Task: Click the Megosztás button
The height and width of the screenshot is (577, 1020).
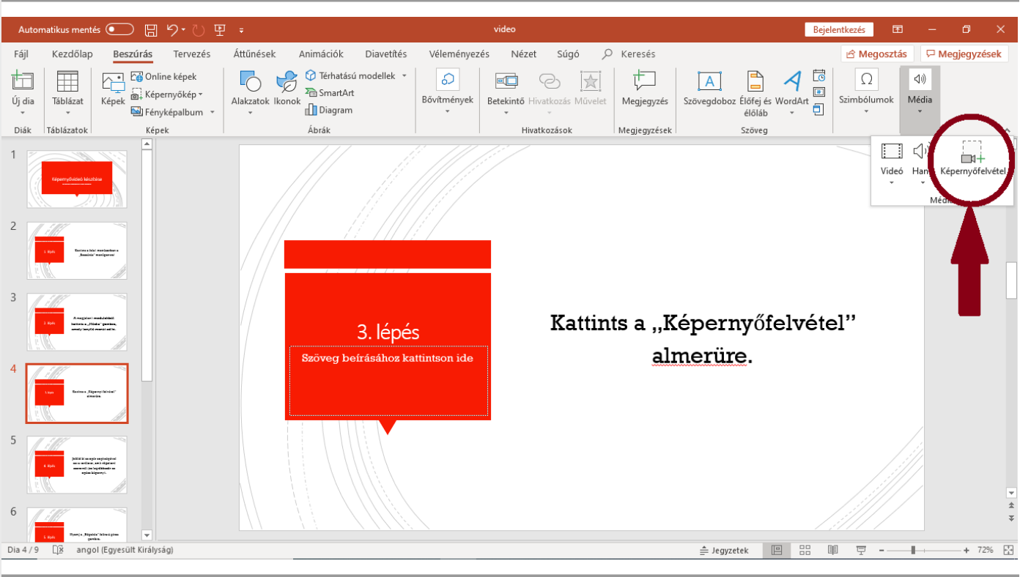Action: click(x=877, y=54)
